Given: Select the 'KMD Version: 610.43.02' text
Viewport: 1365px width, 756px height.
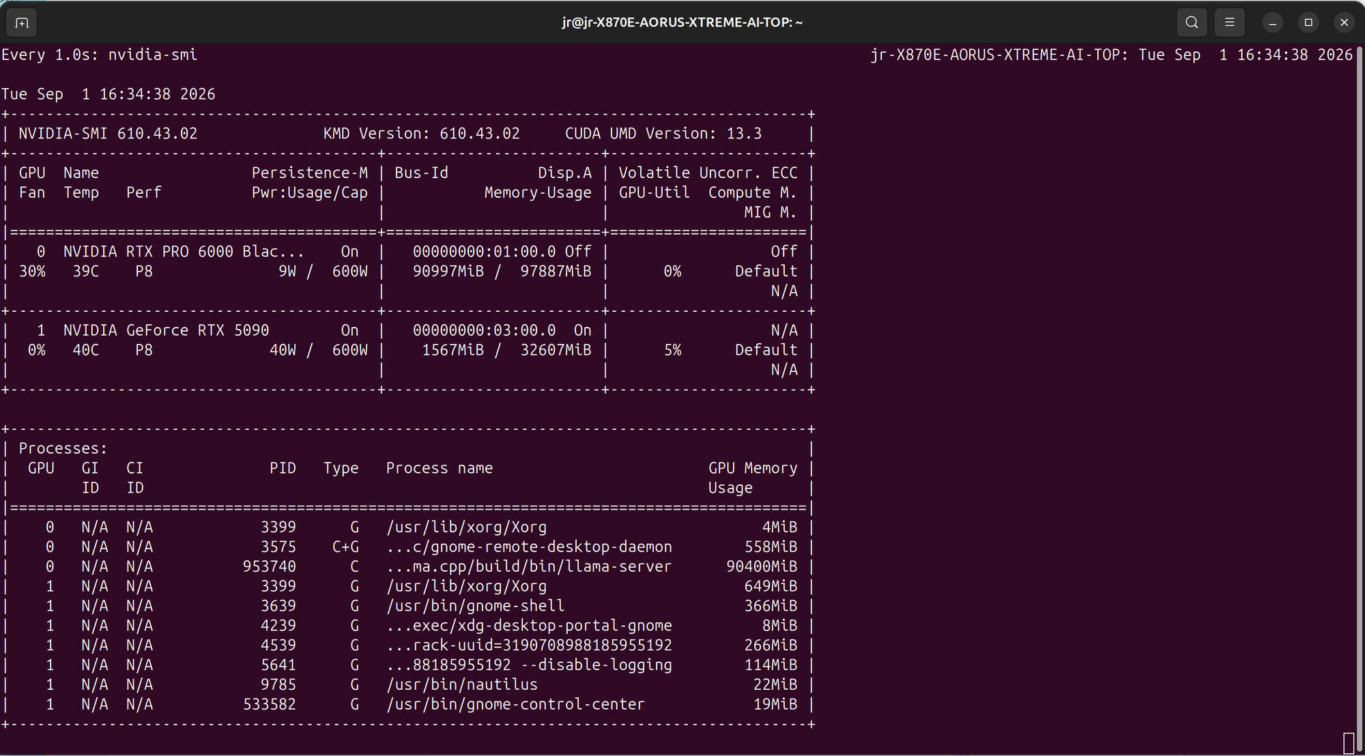Looking at the screenshot, I should (x=421, y=134).
